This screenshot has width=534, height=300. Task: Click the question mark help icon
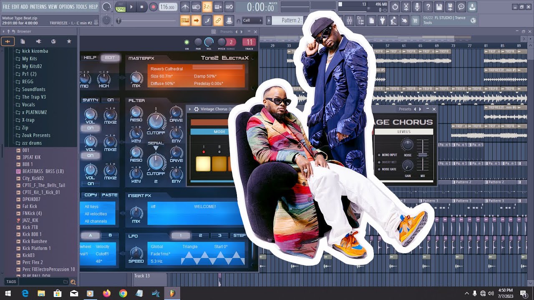tap(428, 7)
